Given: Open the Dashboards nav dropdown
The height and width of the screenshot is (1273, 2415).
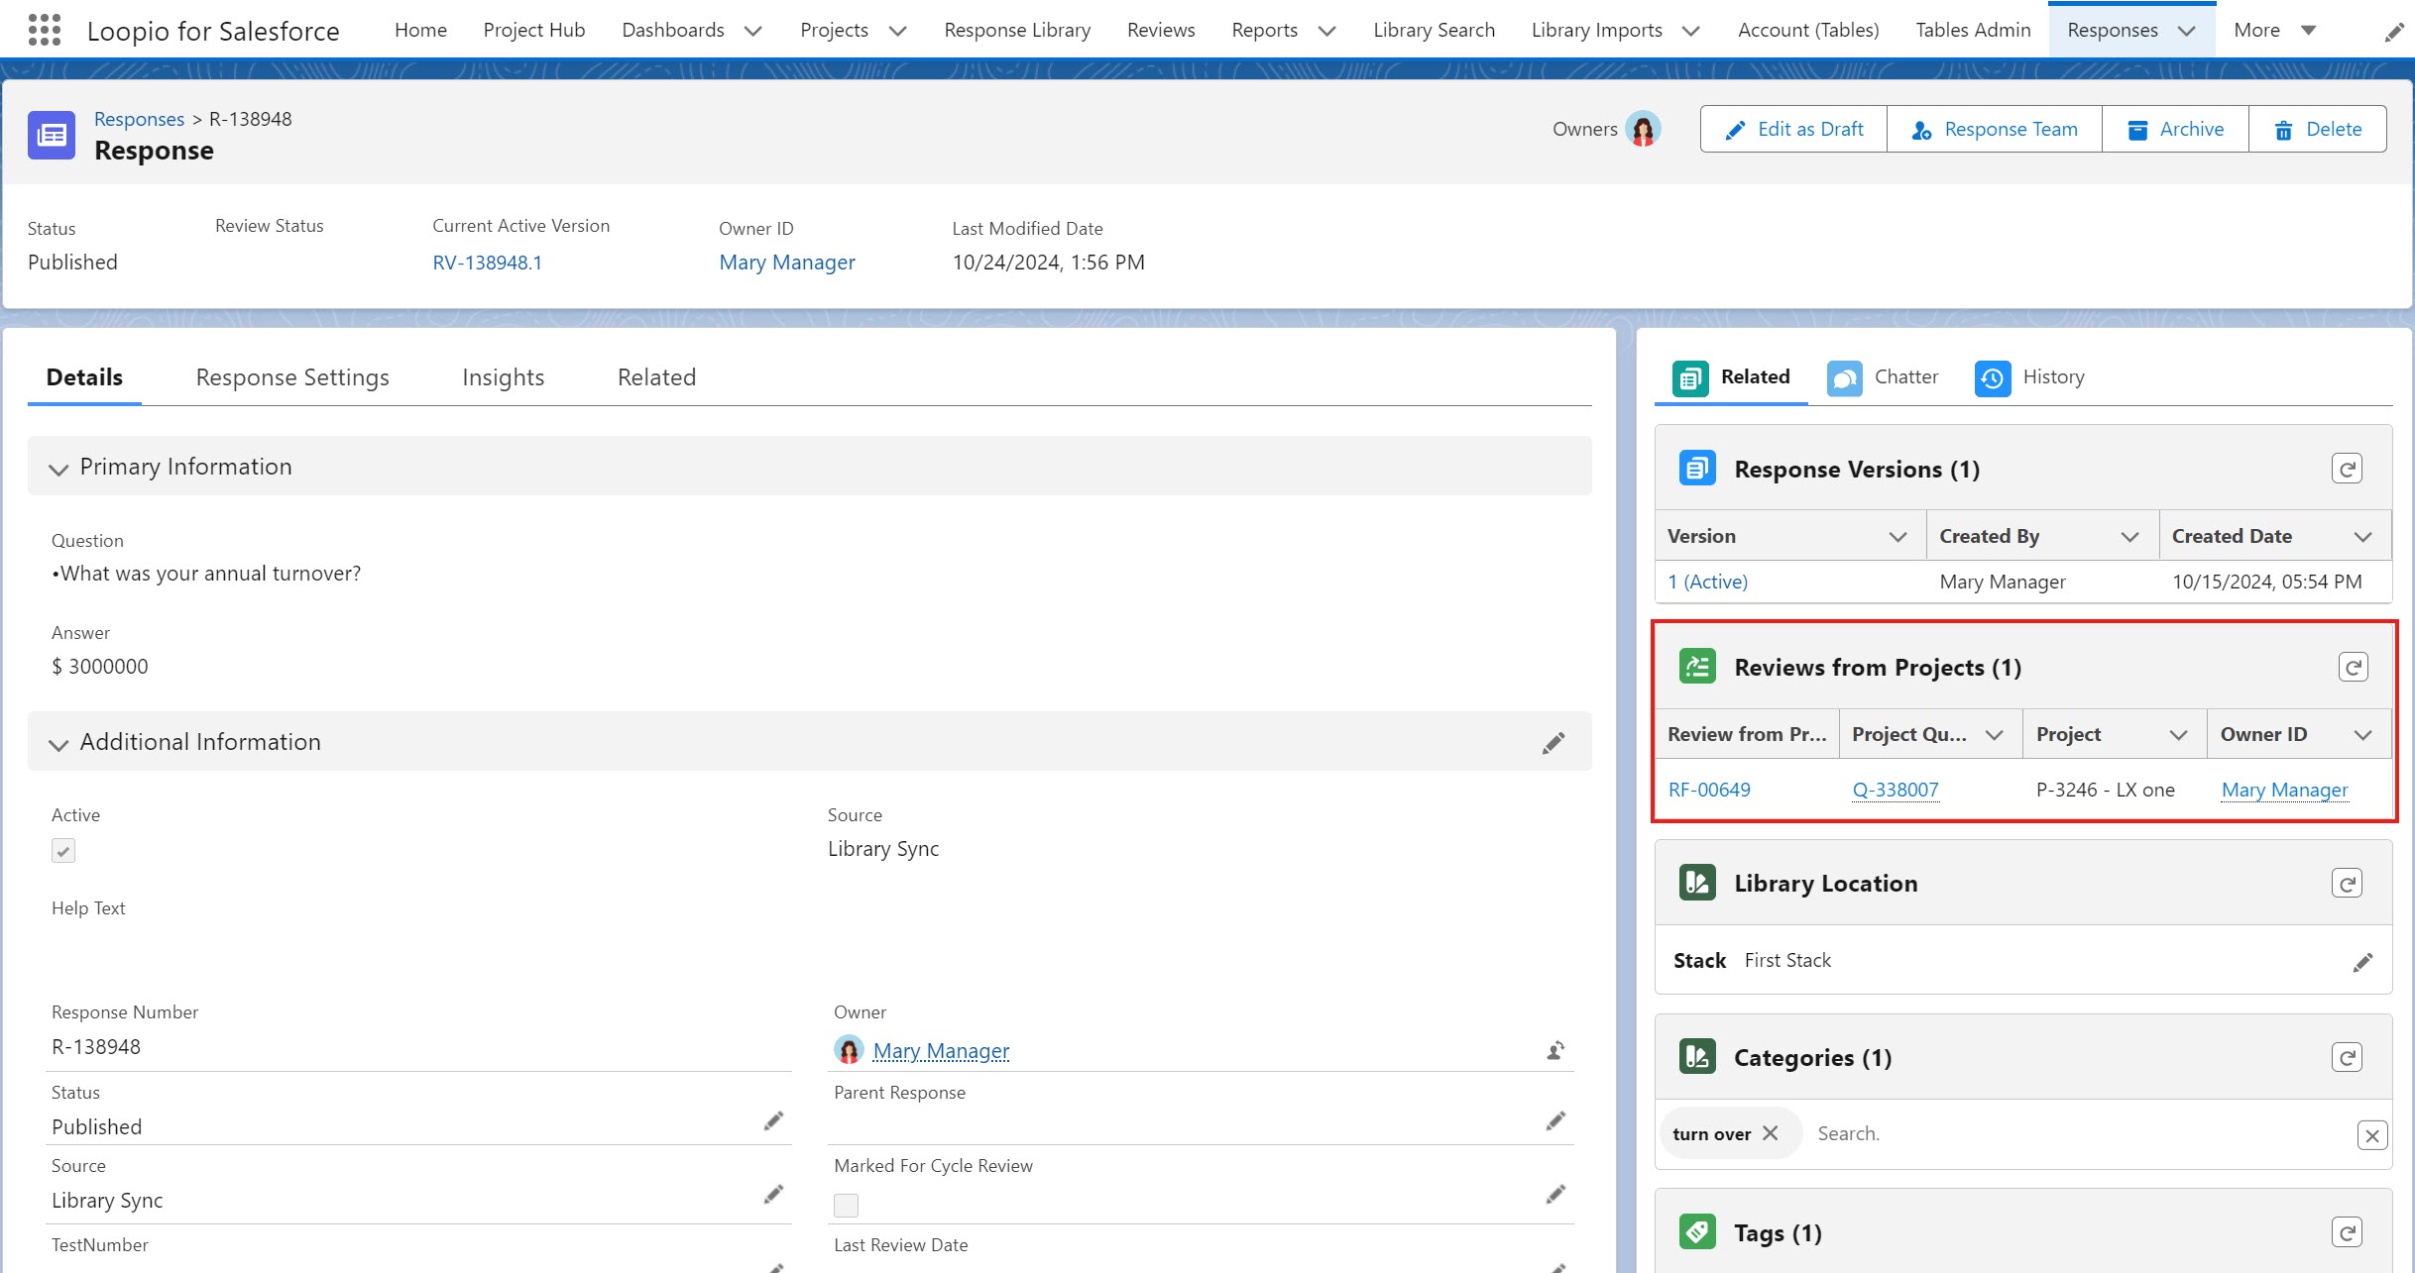Looking at the screenshot, I should [x=753, y=31].
